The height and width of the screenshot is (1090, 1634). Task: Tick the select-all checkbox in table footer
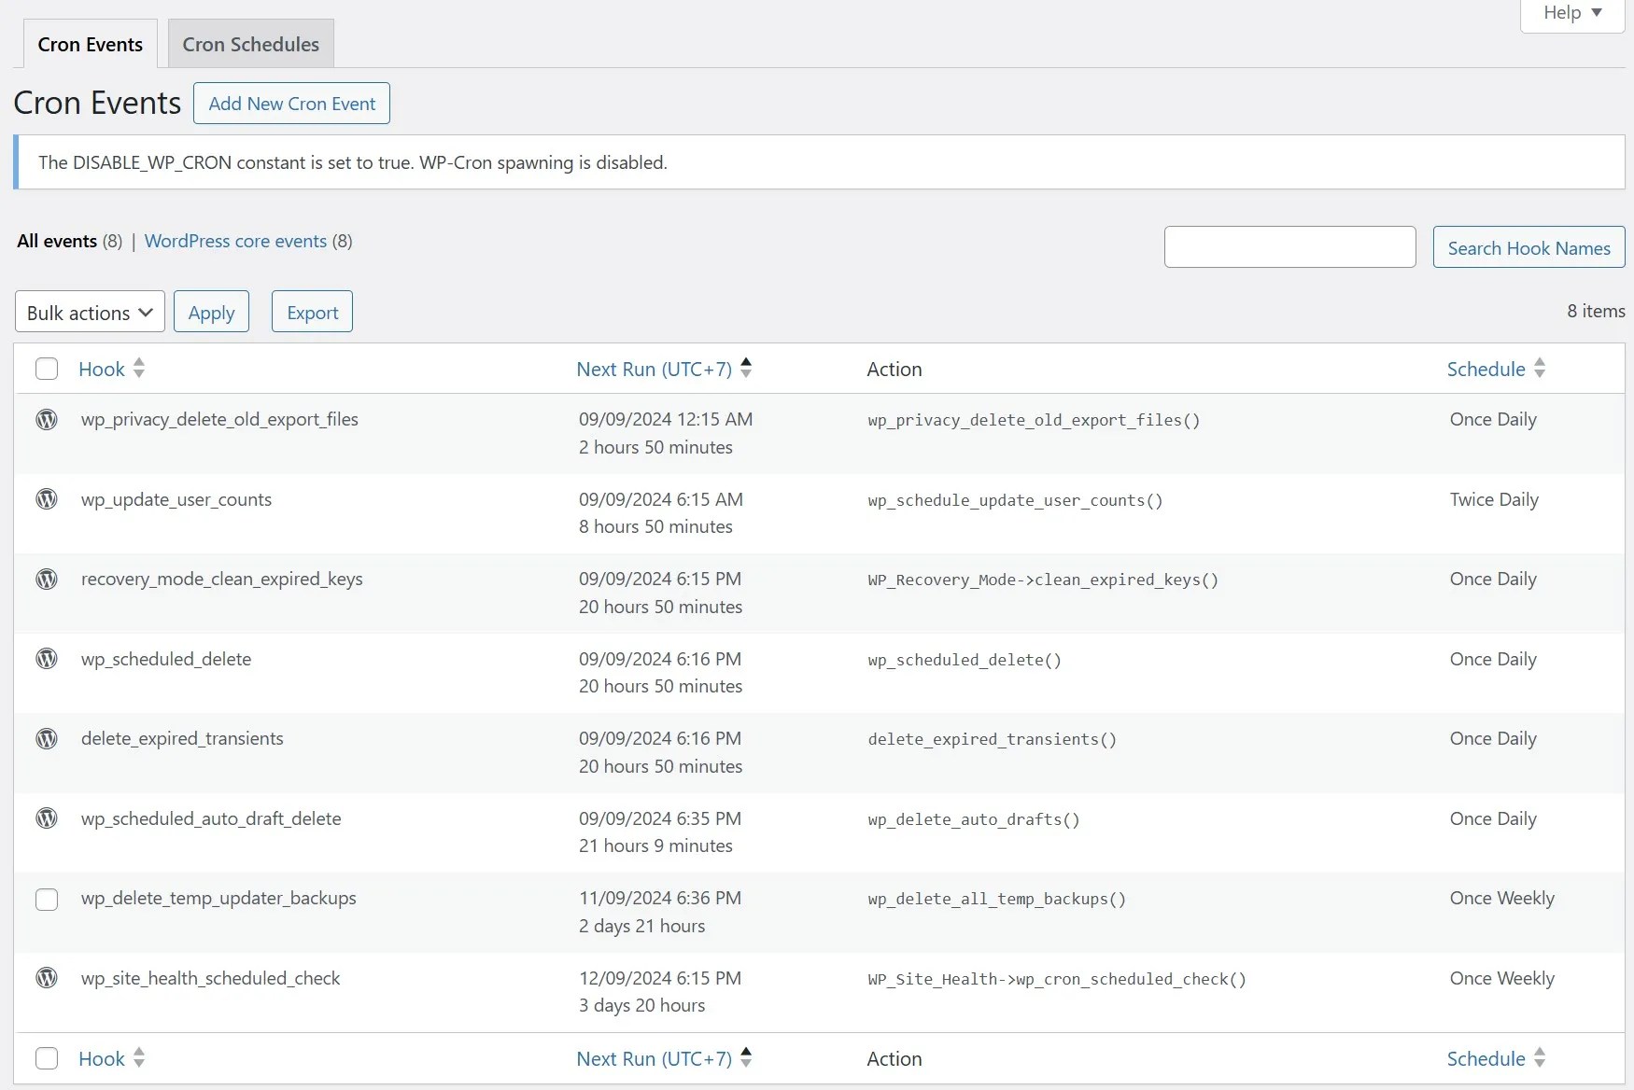pos(47,1058)
